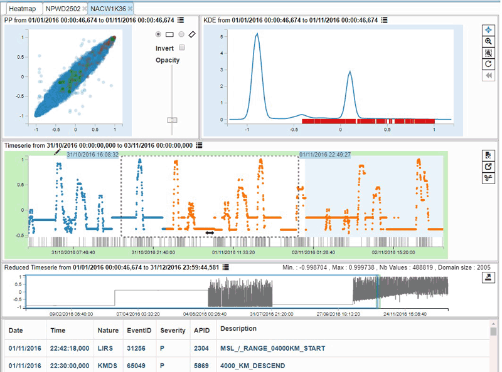502x372 pixels.
Task: Activate the pan tool in KDE toolbar
Action: click(488, 30)
